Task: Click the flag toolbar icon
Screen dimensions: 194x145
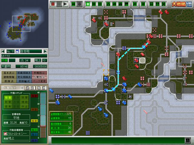Action: (x=126, y=4)
